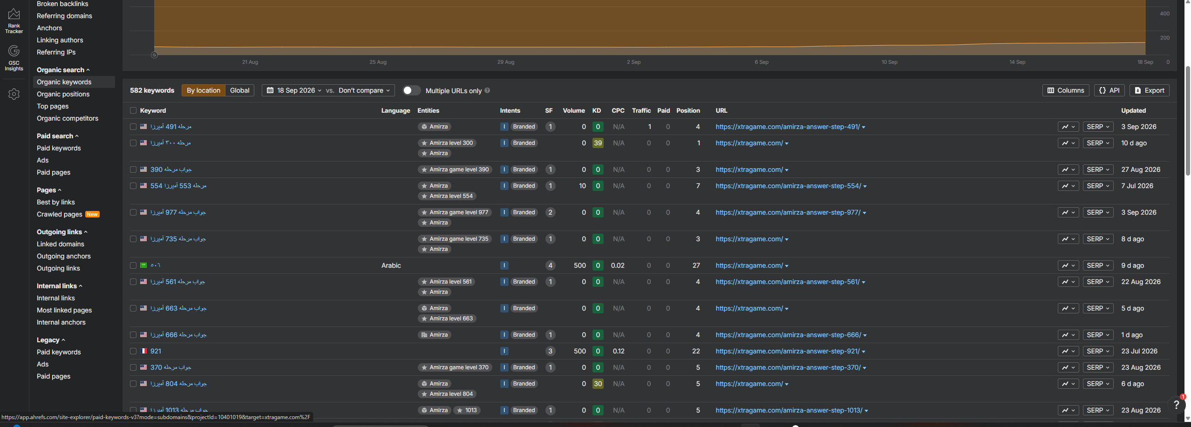
Task: Open the help question mark bubble
Action: click(1176, 405)
